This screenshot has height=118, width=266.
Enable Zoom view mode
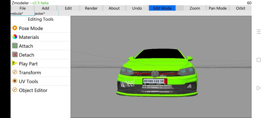tap(195, 8)
